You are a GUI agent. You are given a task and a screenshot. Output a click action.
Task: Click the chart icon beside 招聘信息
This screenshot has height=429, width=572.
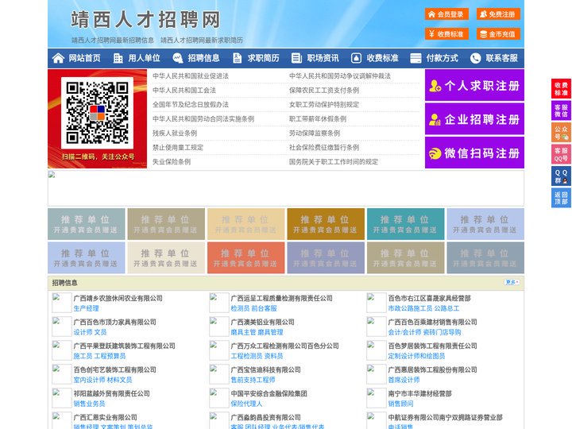178,58
